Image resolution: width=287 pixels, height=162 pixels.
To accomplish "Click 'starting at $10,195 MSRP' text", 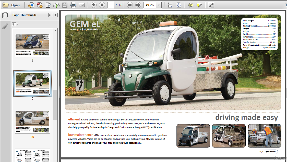I will click(x=84, y=29).
